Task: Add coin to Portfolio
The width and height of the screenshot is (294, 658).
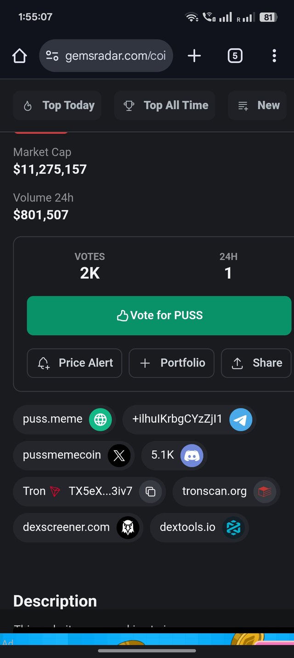Action: (x=171, y=363)
